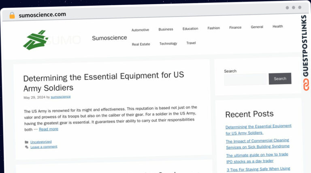
Task: Select the Travel menu item
Action: [191, 43]
